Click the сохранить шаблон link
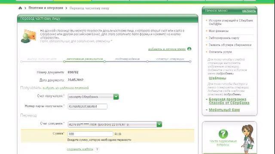275x154 pixels. [80, 149]
